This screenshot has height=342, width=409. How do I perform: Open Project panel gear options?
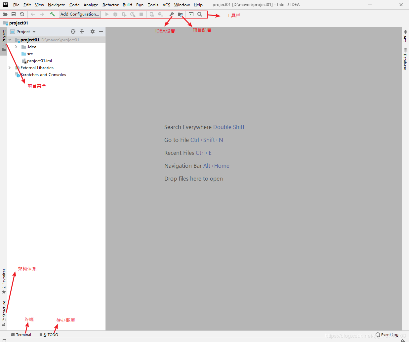(x=93, y=31)
